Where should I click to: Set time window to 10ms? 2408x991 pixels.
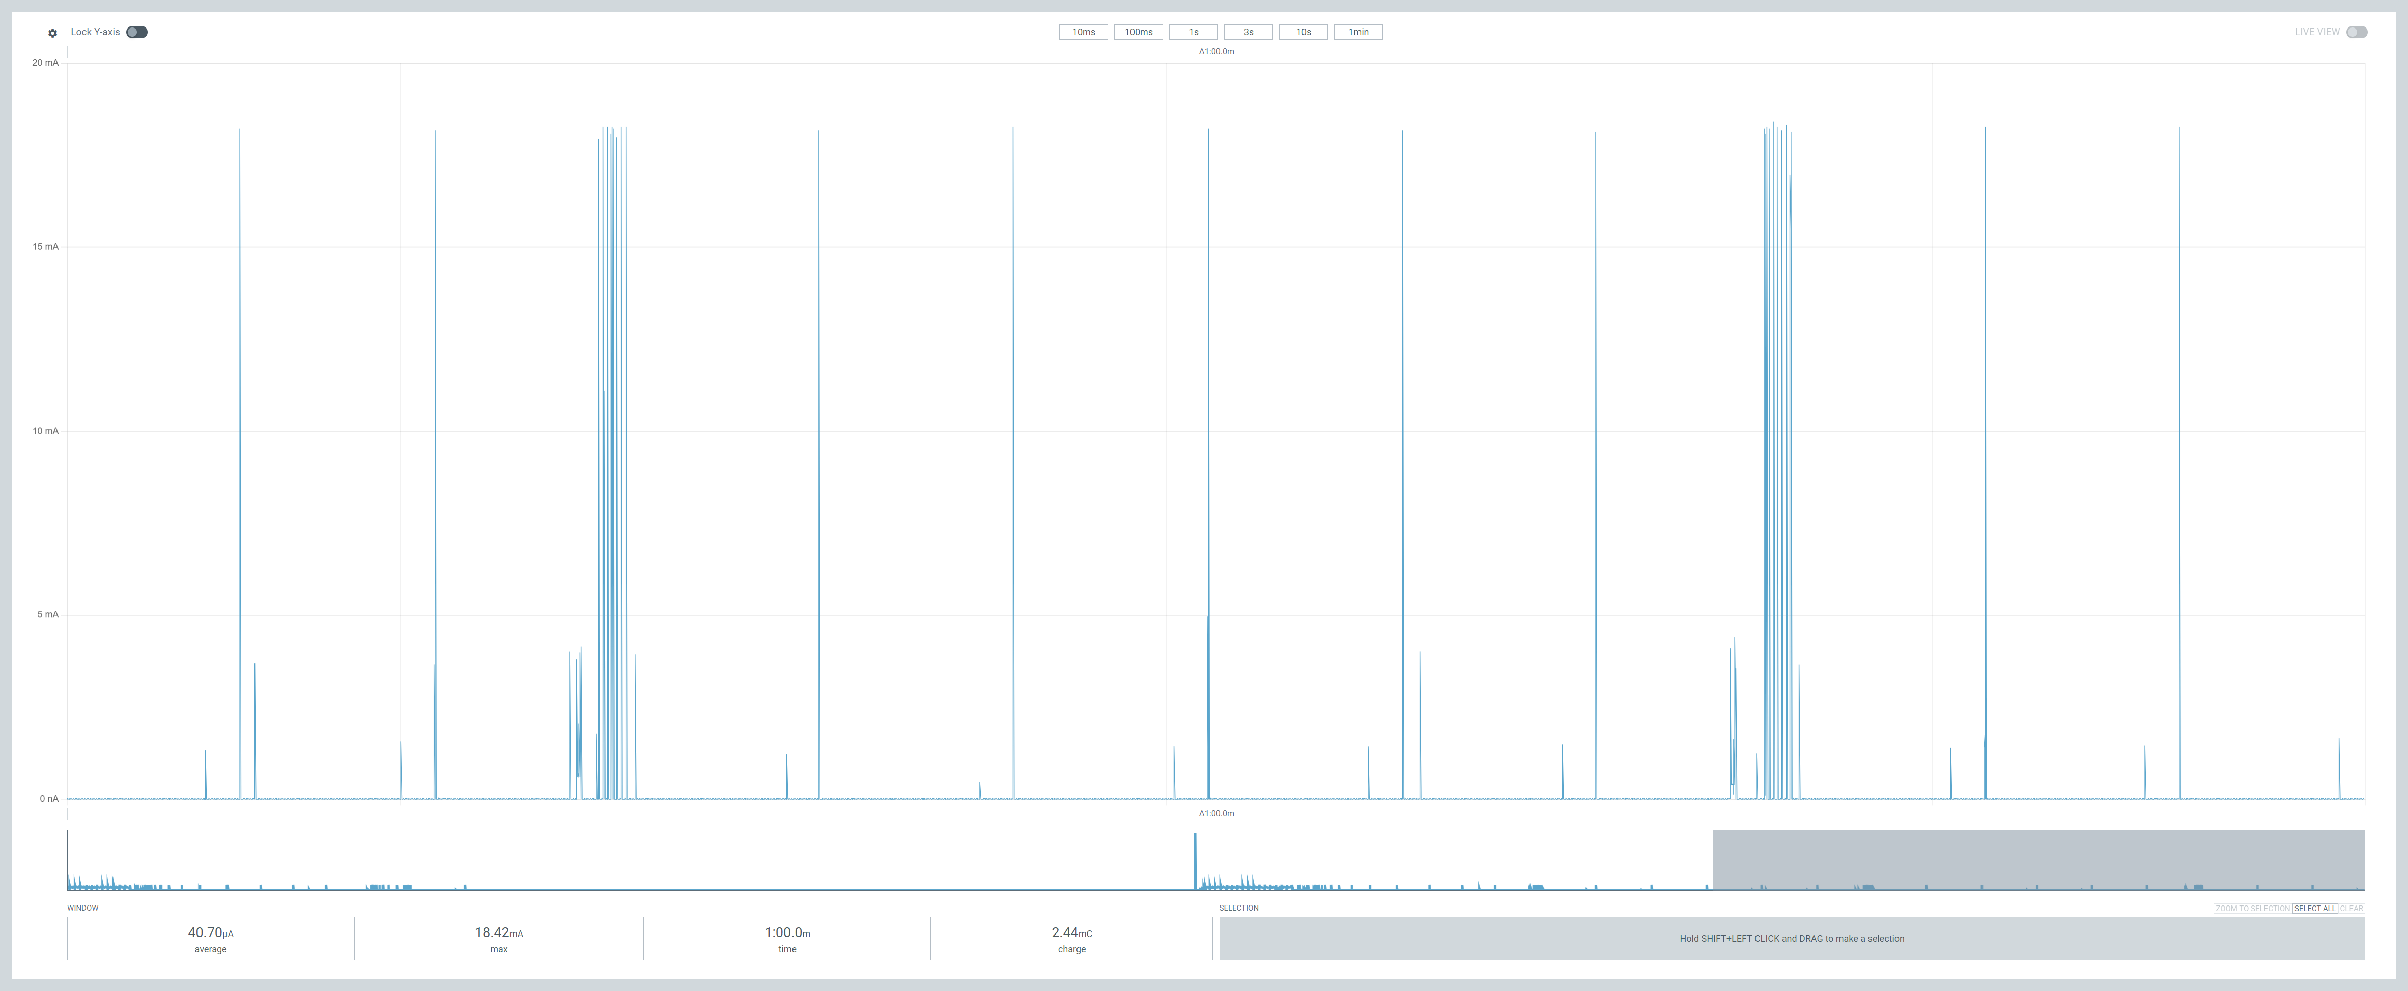tap(1083, 32)
